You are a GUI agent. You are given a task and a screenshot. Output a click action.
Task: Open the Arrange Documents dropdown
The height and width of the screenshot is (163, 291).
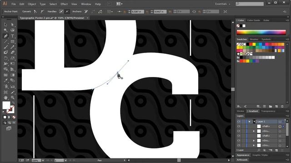point(119,4)
